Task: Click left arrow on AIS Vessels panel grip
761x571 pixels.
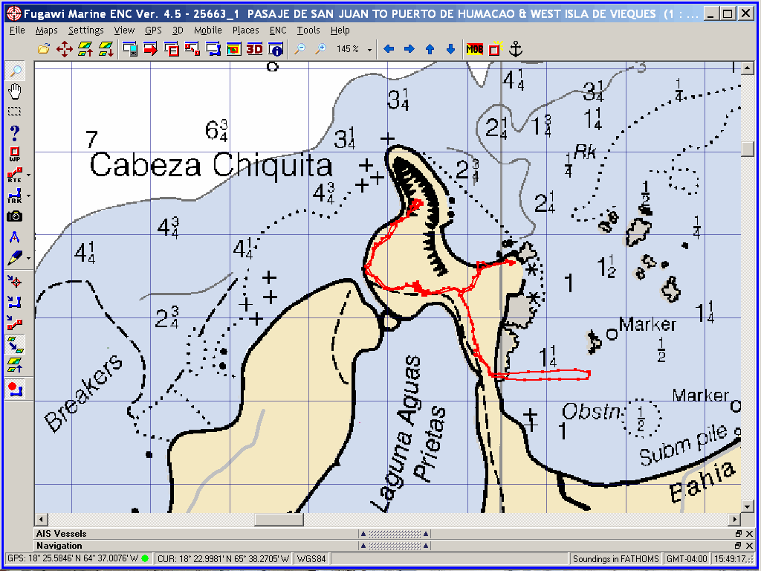Action: tap(363, 534)
